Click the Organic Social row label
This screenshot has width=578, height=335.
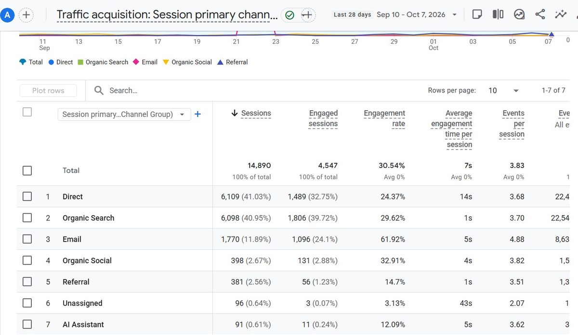pyautogui.click(x=87, y=260)
